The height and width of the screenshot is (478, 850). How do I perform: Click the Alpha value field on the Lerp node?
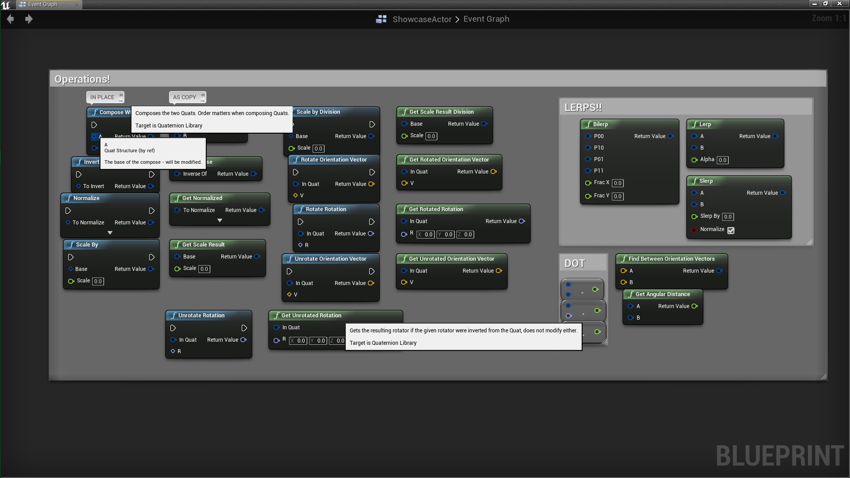(722, 160)
